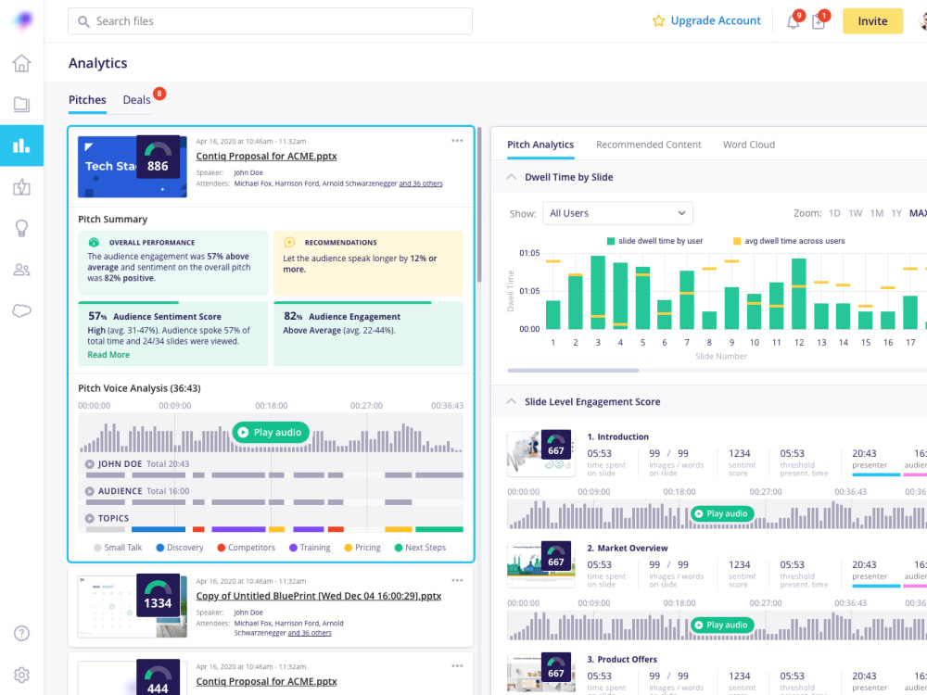Select the Analytics bar chart sidebar icon
This screenshot has height=695, width=927.
click(x=22, y=145)
